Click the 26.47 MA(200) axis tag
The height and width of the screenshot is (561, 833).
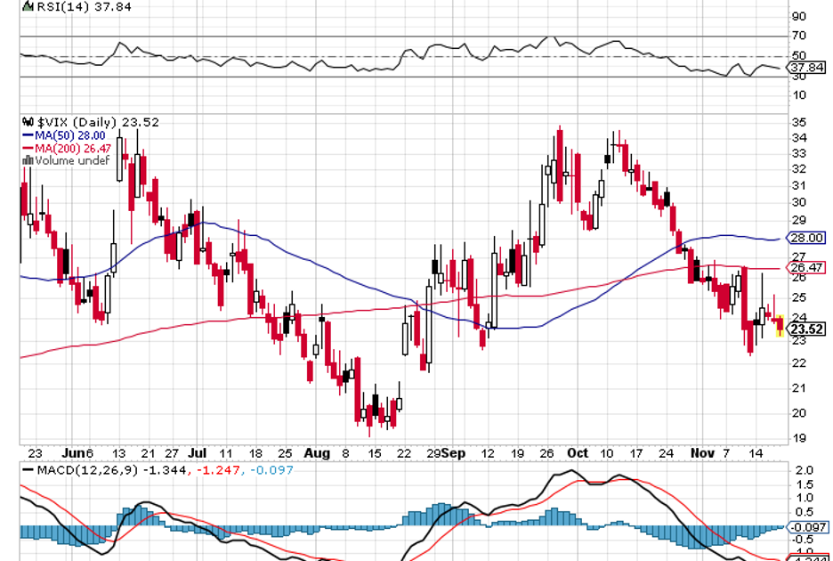806,267
